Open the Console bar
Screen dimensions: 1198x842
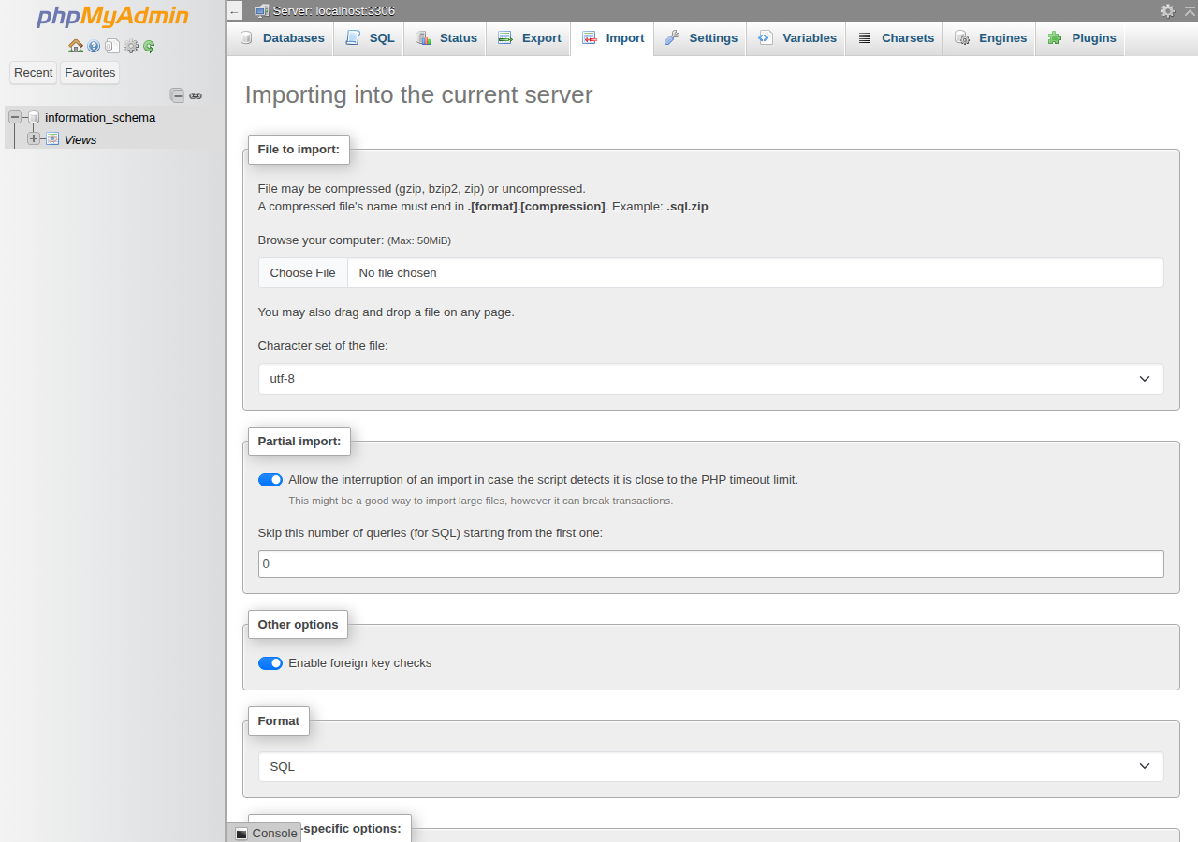pos(265,833)
